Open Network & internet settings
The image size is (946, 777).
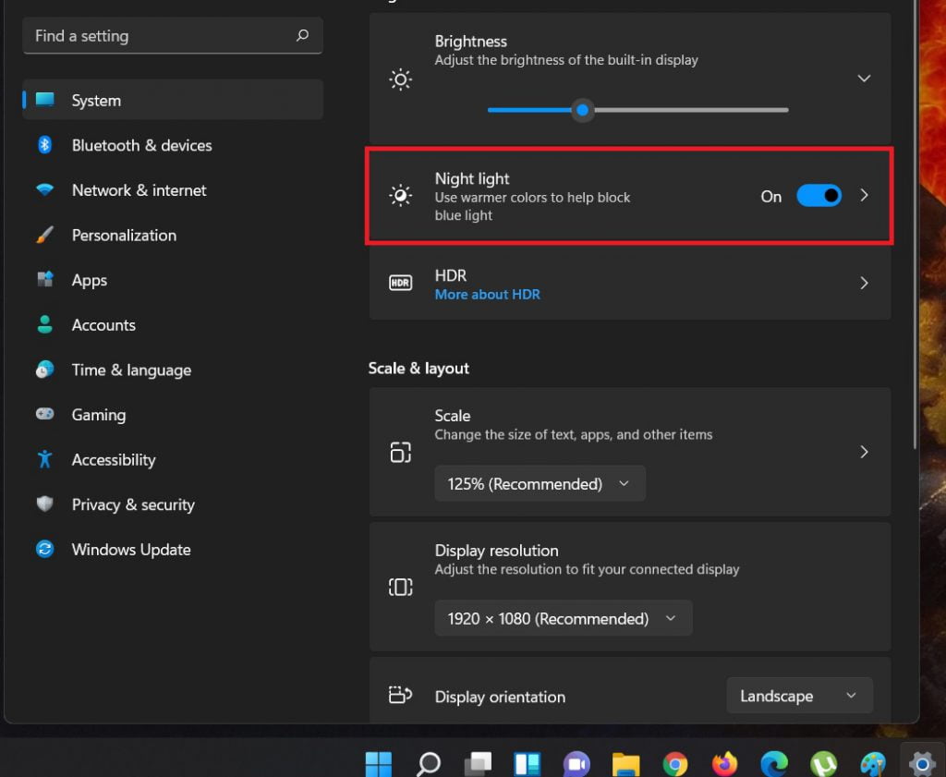173,190
